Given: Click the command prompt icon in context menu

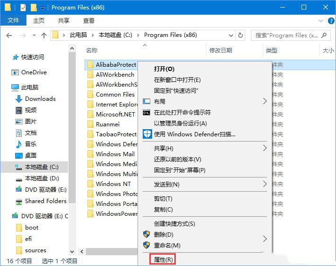Looking at the screenshot, I should (146, 113).
